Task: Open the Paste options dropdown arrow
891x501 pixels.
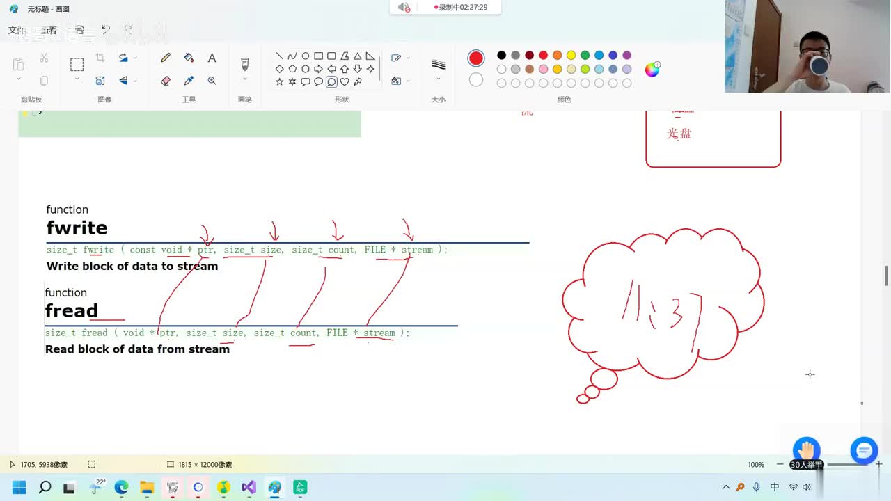Action: pyautogui.click(x=18, y=79)
